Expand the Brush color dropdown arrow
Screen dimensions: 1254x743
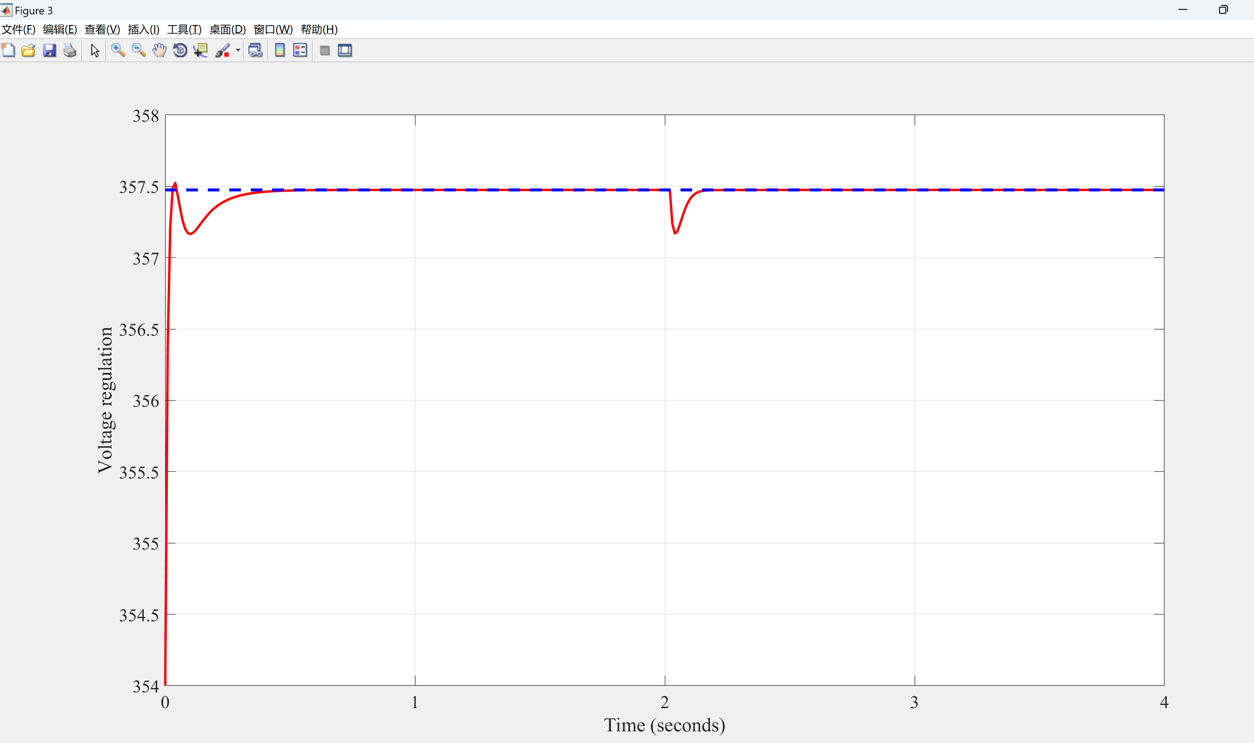238,51
